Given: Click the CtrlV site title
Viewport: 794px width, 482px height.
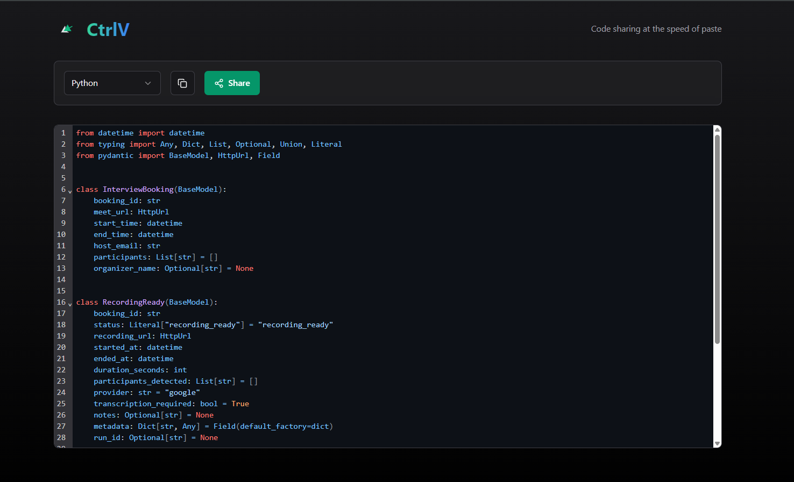Looking at the screenshot, I should pyautogui.click(x=108, y=30).
